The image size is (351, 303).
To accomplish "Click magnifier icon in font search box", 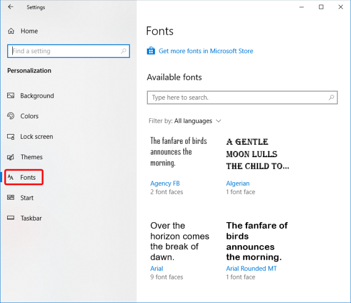I will [331, 97].
